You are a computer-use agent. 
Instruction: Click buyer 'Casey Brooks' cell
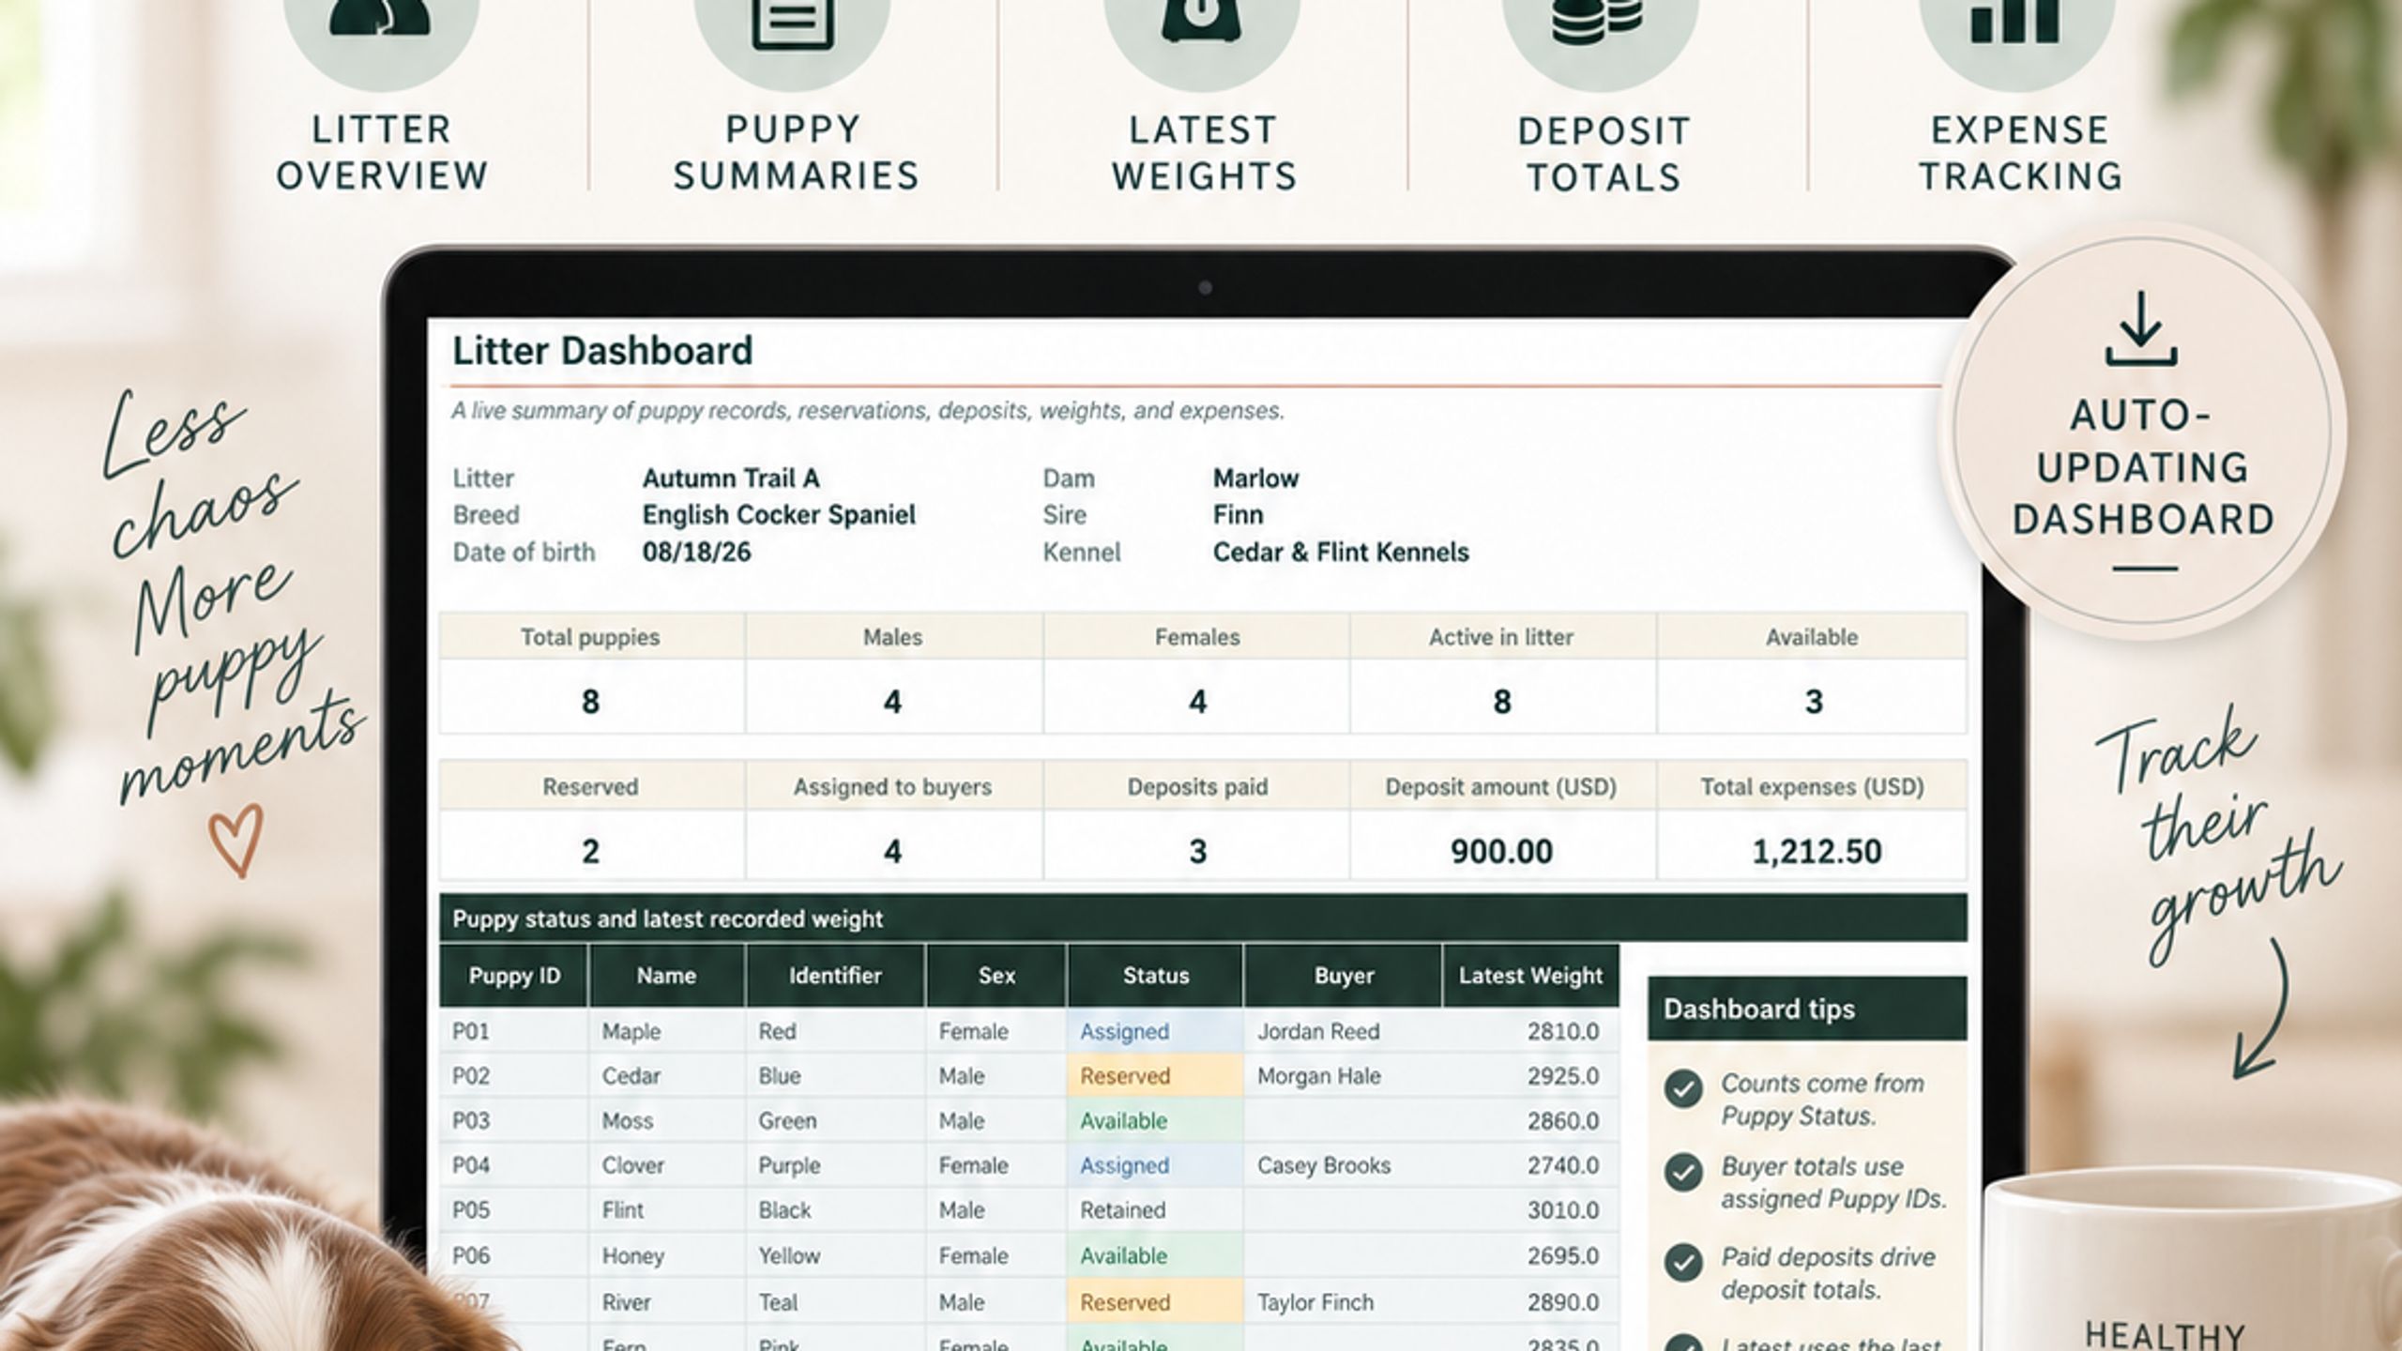click(x=1343, y=1165)
